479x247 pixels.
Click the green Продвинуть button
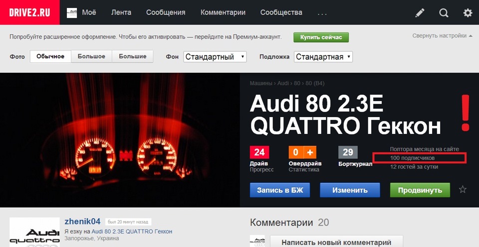420,190
